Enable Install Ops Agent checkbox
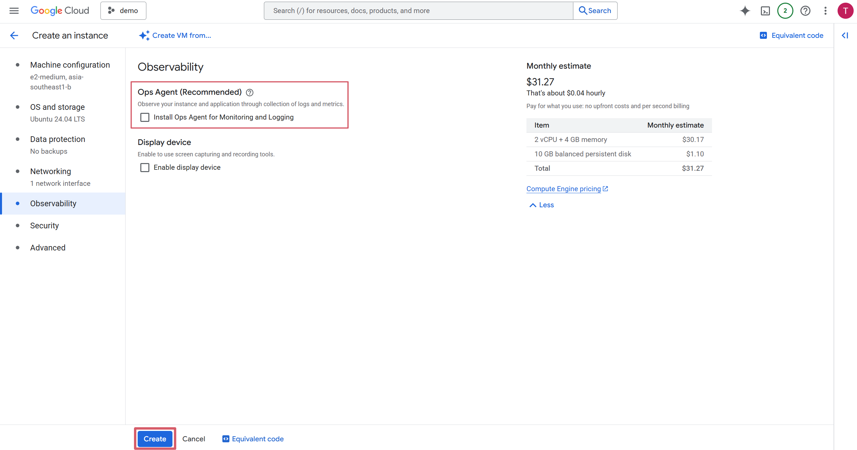The image size is (857, 450). 145,117
